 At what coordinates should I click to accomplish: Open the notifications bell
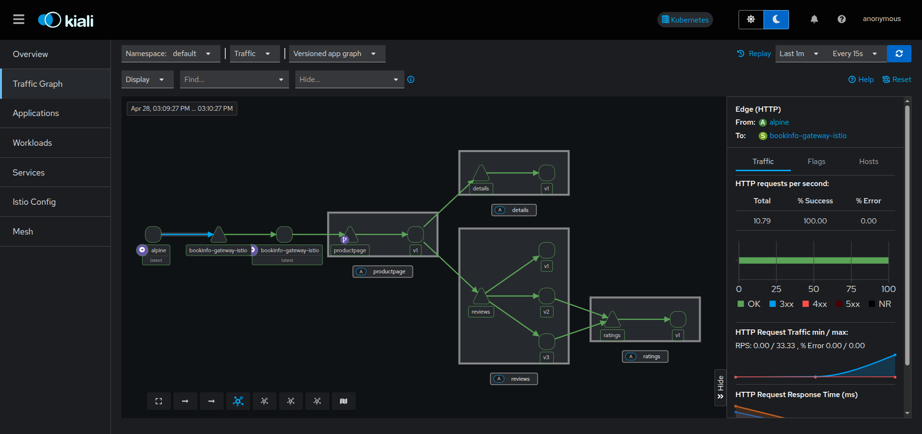(814, 19)
